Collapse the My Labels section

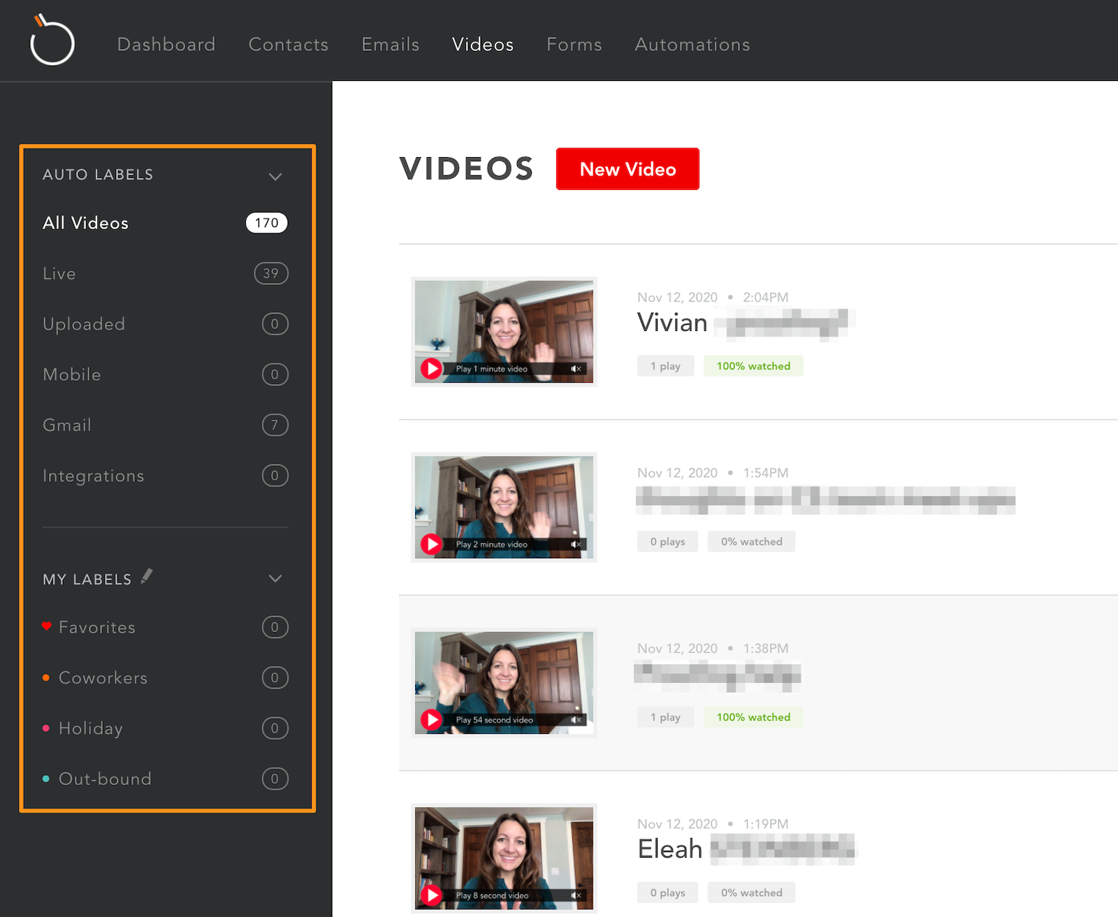point(275,578)
